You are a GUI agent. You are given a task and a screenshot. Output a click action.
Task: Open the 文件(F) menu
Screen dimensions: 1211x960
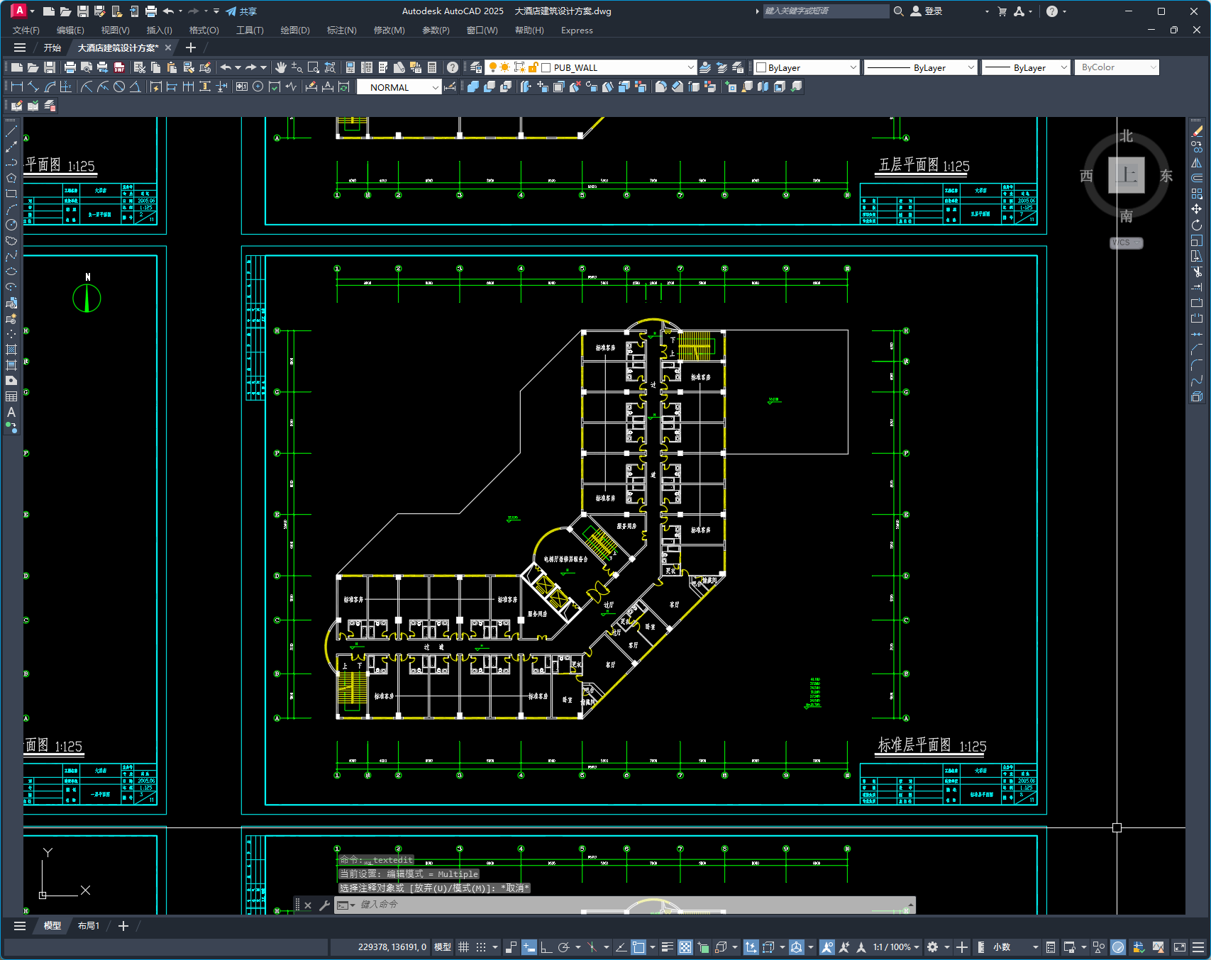(26, 30)
